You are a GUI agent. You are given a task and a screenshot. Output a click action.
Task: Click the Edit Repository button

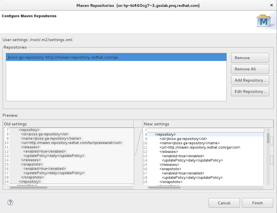250,91
